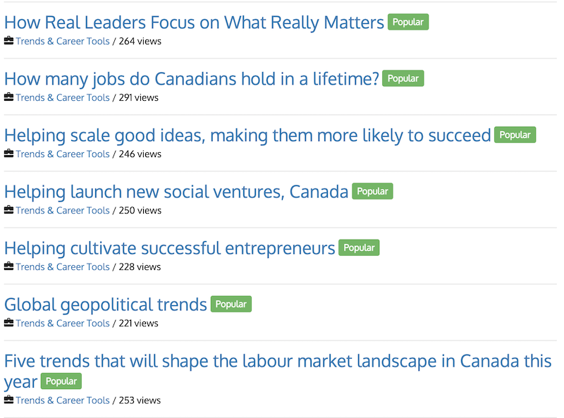
Task: Click briefcase icon under successful entrepreneurs article
Action: (8, 266)
